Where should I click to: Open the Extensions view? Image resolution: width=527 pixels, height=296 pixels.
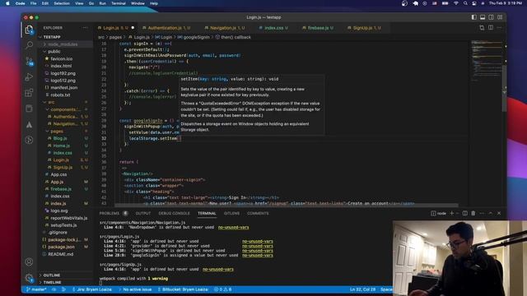pyautogui.click(x=30, y=92)
